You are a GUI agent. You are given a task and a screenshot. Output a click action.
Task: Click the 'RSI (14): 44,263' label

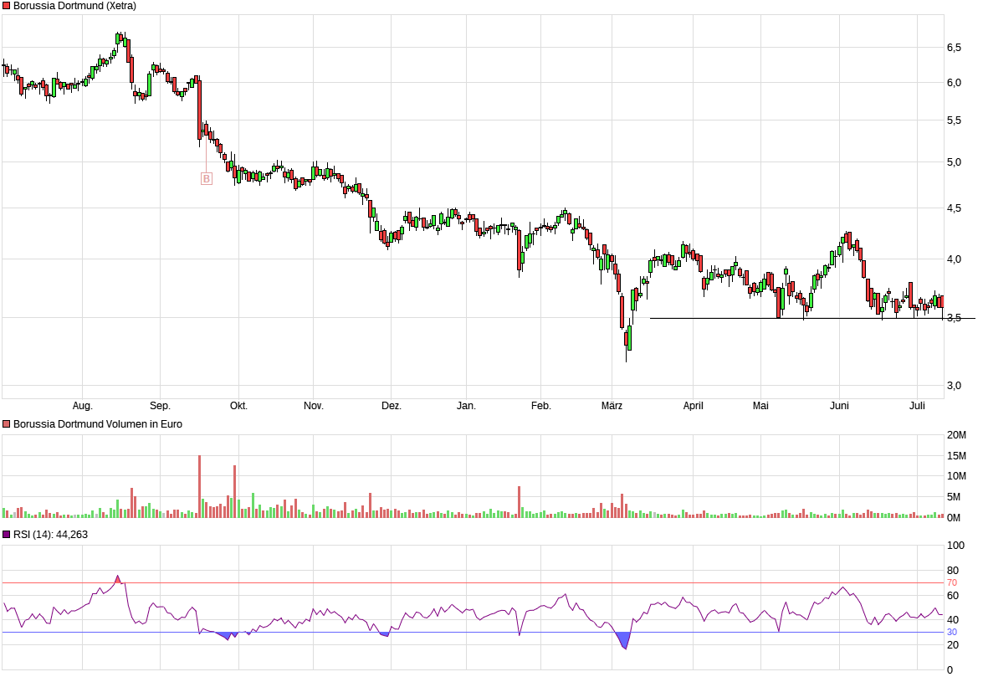(x=50, y=534)
